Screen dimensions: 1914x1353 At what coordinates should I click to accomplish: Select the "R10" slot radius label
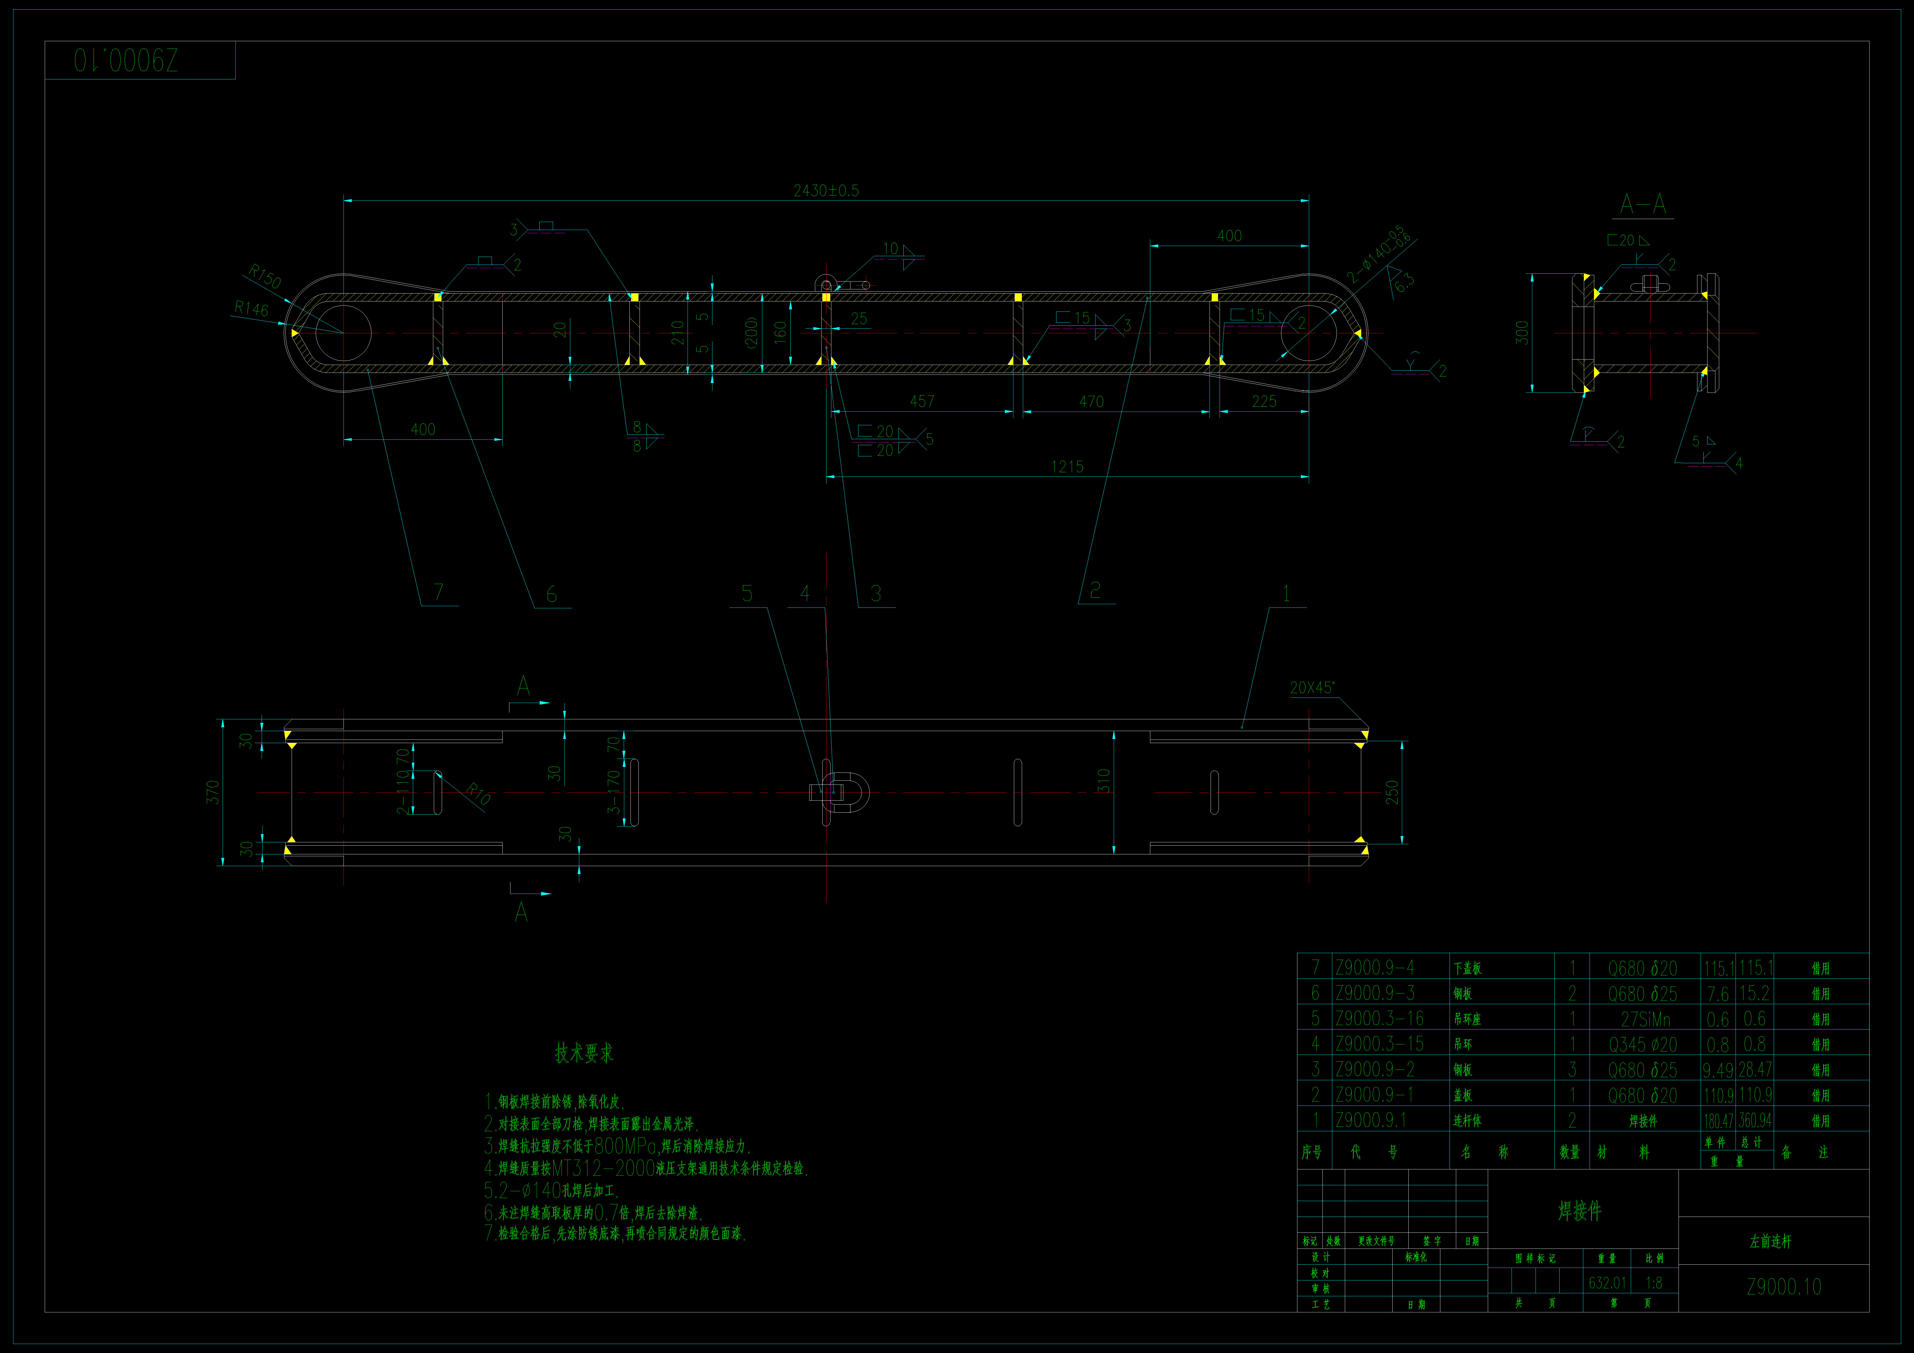[x=478, y=794]
